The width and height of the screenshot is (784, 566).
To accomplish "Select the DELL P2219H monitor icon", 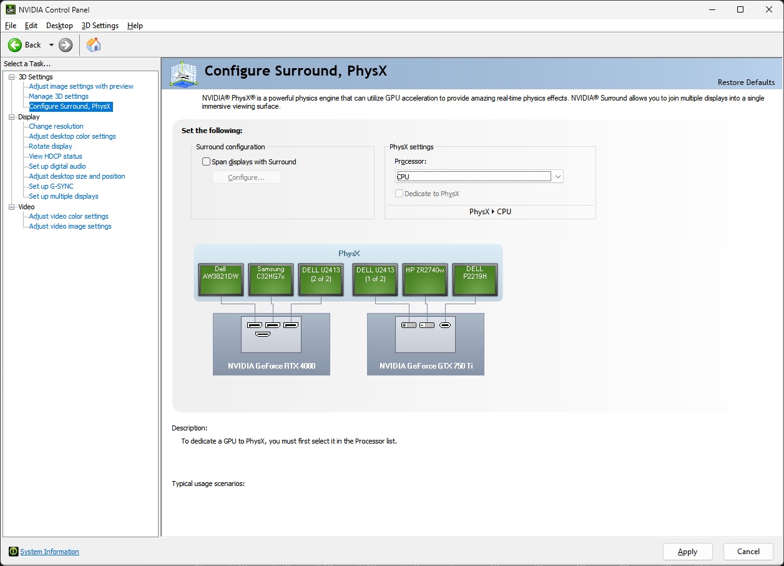I will pyautogui.click(x=474, y=279).
